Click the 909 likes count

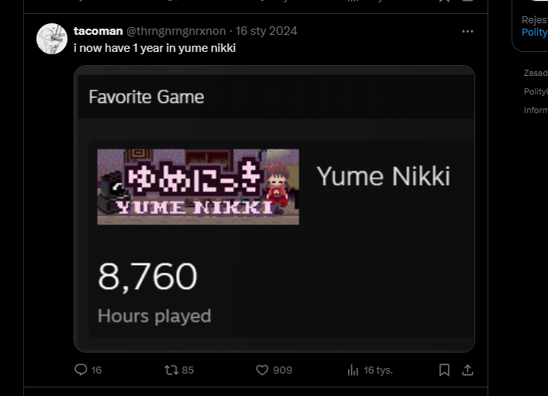tap(282, 370)
